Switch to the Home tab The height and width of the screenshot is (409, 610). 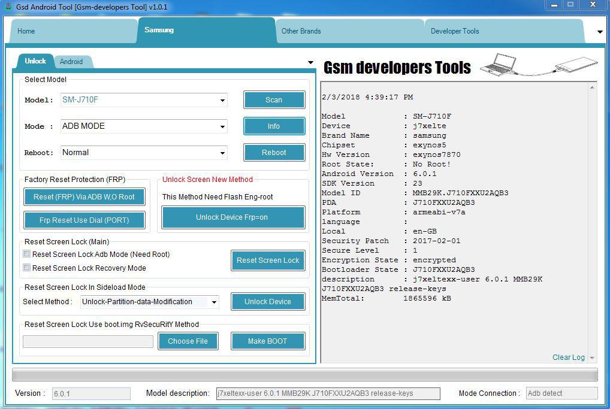click(73, 31)
